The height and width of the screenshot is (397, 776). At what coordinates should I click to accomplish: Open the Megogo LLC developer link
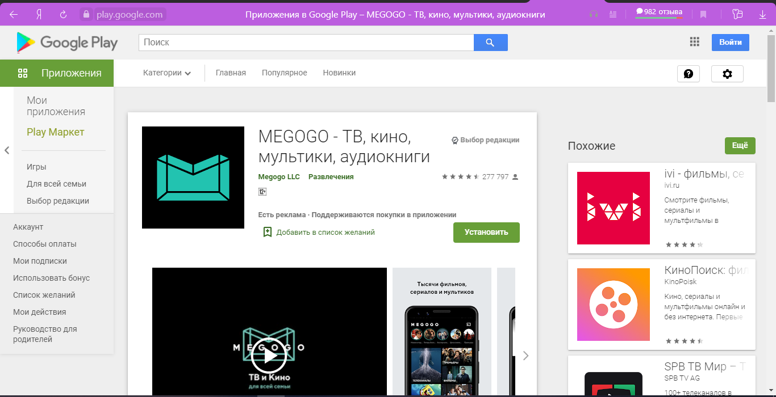click(279, 177)
